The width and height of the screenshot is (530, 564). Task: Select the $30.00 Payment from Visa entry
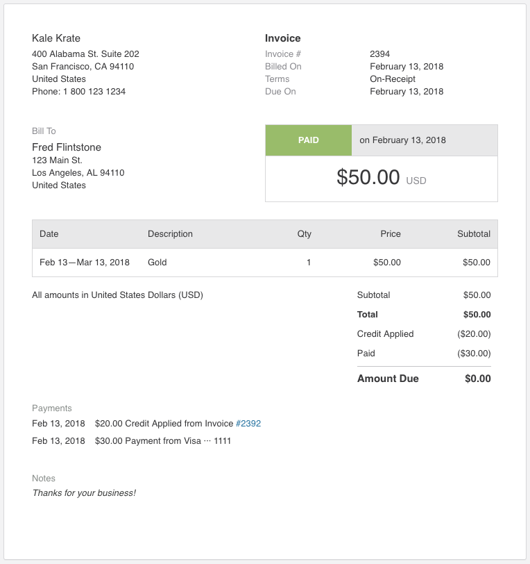coord(163,441)
